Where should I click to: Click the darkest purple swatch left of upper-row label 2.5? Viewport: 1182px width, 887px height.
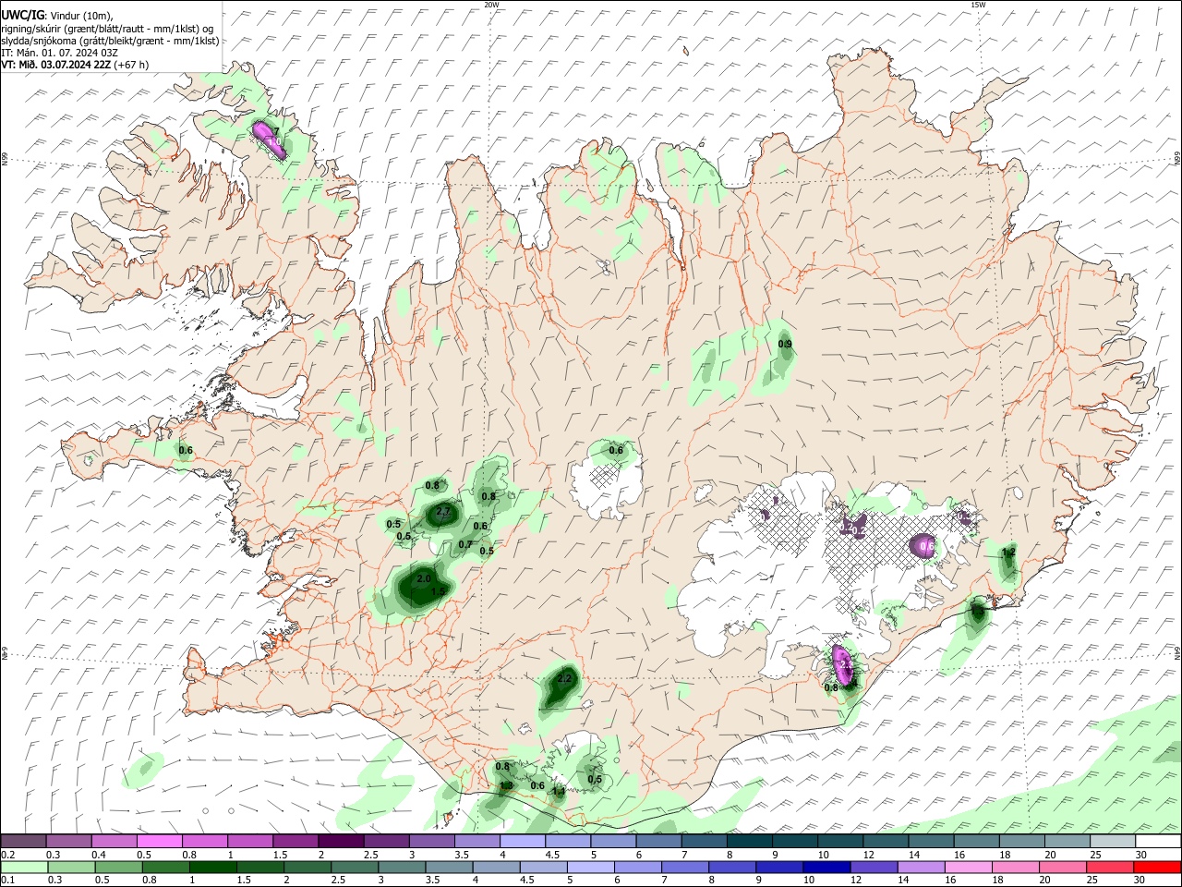click(340, 842)
